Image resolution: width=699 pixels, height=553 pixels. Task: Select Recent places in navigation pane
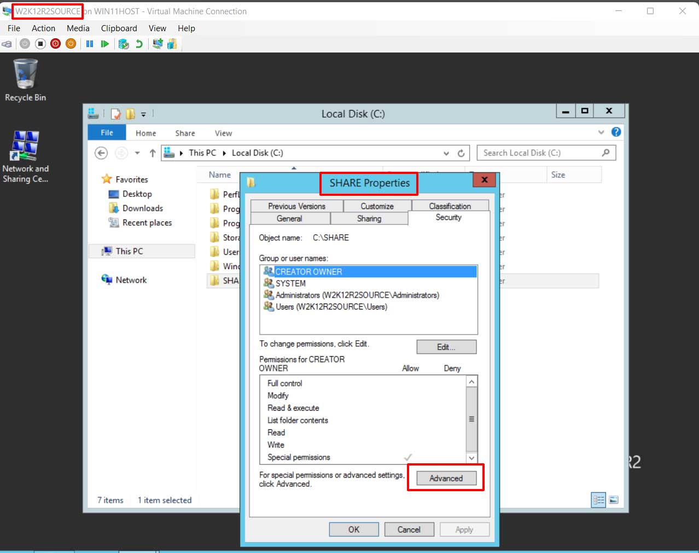(147, 223)
